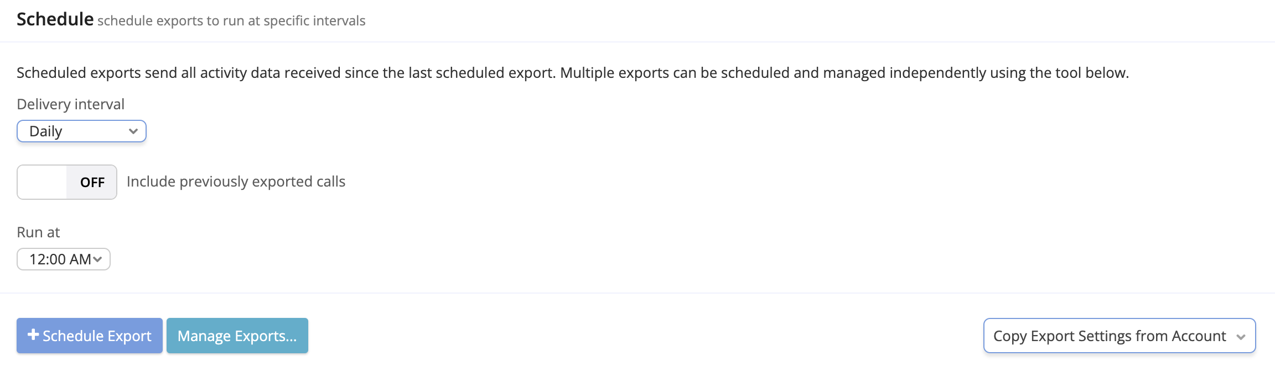
Task: Click the chevron arrow beside Daily
Action: coord(133,131)
